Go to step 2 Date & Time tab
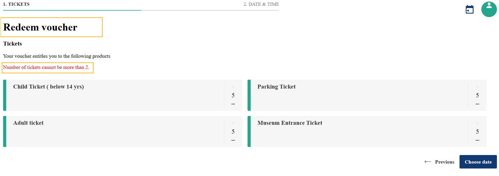 tap(261, 4)
